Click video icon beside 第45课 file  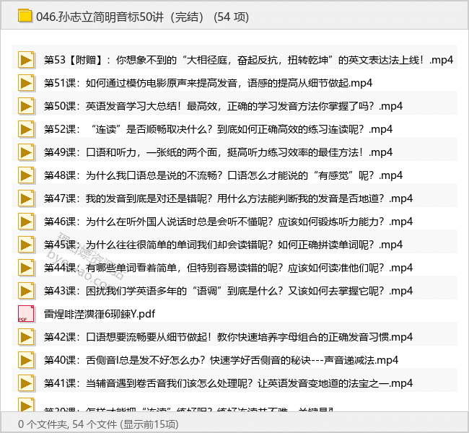coord(26,245)
